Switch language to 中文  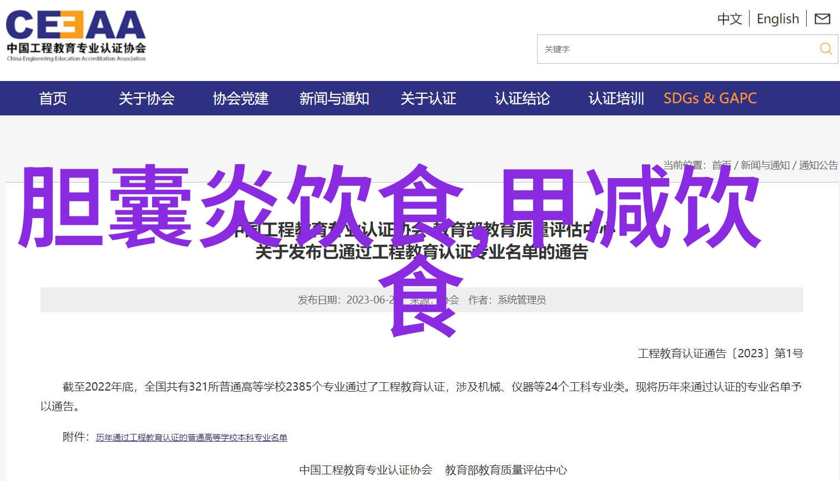pyautogui.click(x=729, y=19)
